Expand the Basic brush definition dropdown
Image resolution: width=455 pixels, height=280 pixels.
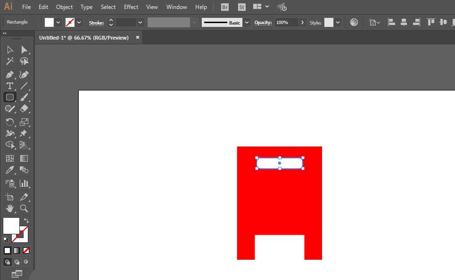[247, 22]
